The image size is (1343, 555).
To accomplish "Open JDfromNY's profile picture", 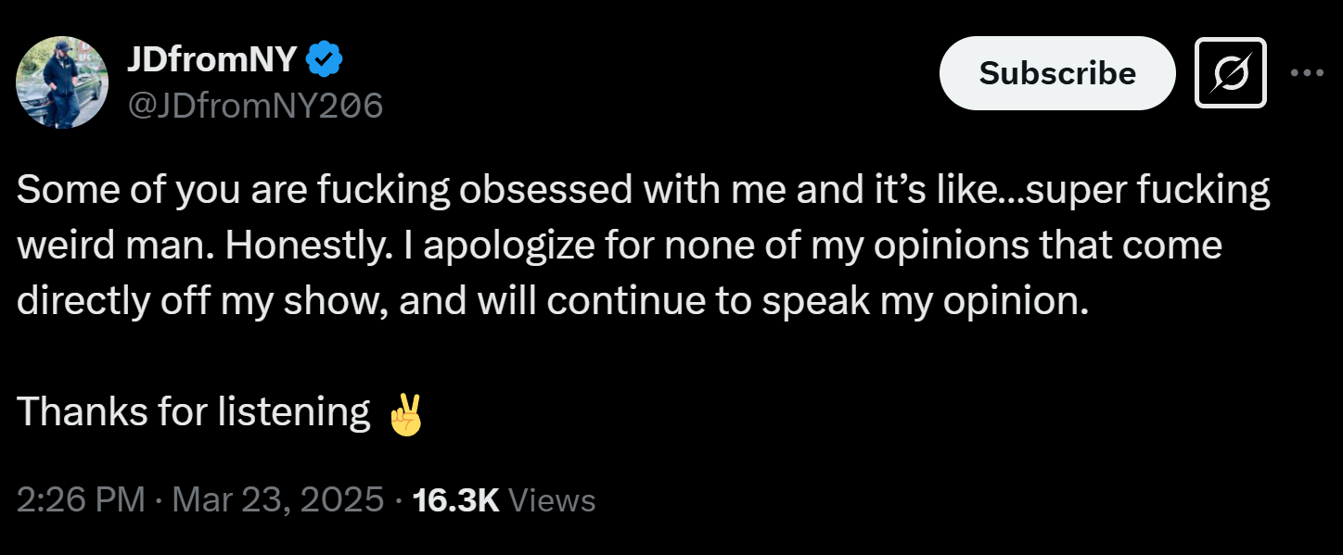I will click(x=63, y=82).
